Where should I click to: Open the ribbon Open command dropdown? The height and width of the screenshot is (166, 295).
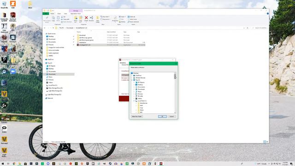click(x=123, y=17)
